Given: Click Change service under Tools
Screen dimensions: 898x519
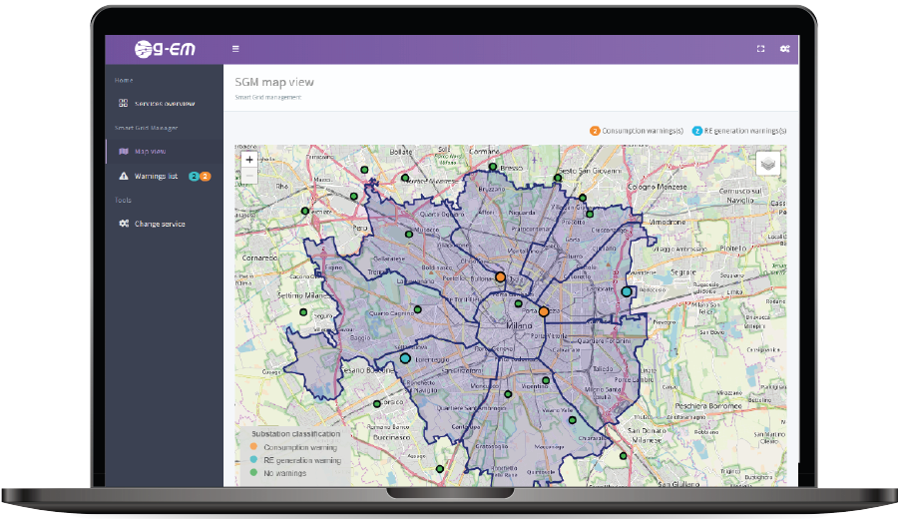Looking at the screenshot, I should [160, 224].
